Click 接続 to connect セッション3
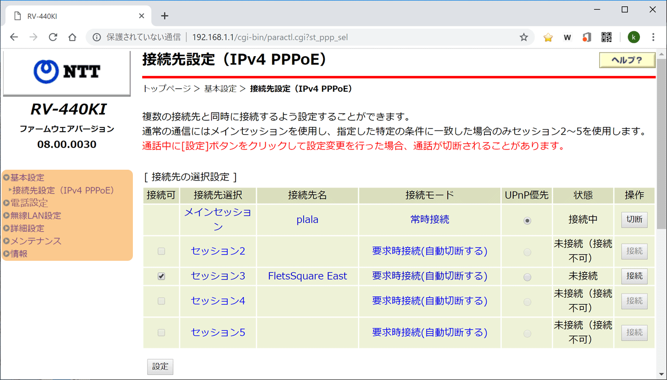 (x=634, y=276)
